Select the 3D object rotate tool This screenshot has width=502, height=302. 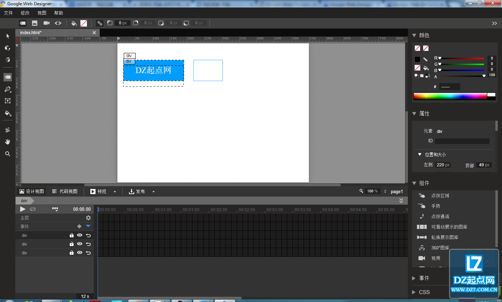coord(8,48)
